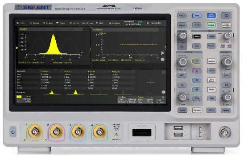Push the horizontal scale knob

click(x=227, y=62)
